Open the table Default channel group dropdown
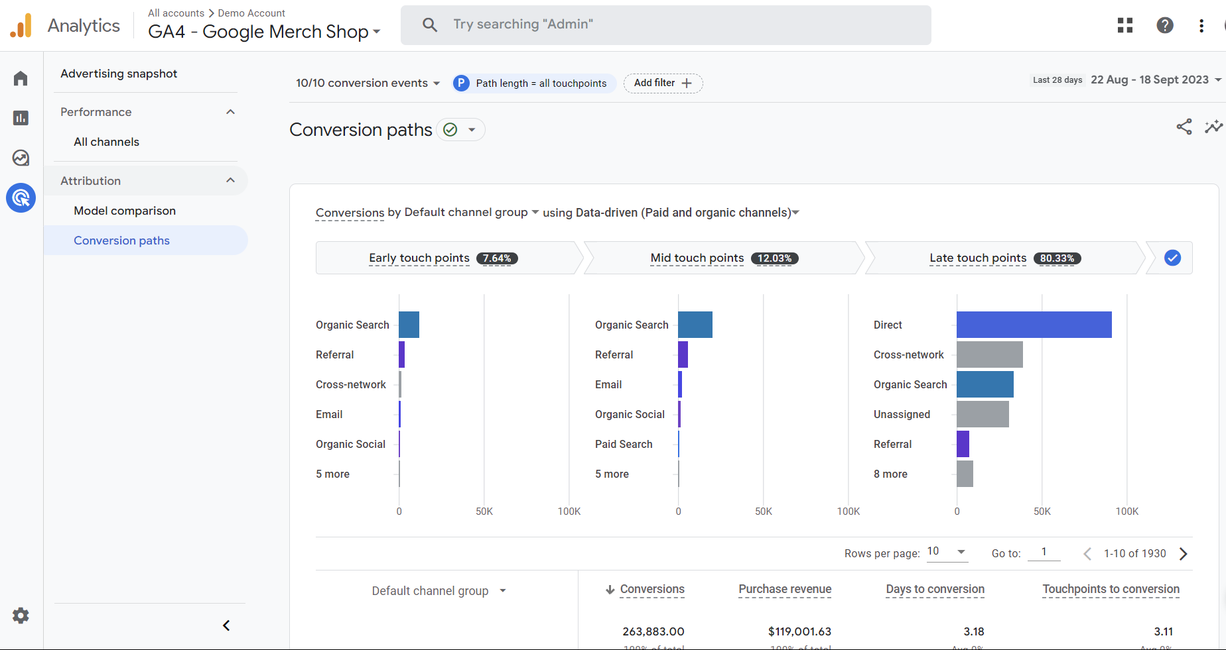The width and height of the screenshot is (1226, 650). 439,591
